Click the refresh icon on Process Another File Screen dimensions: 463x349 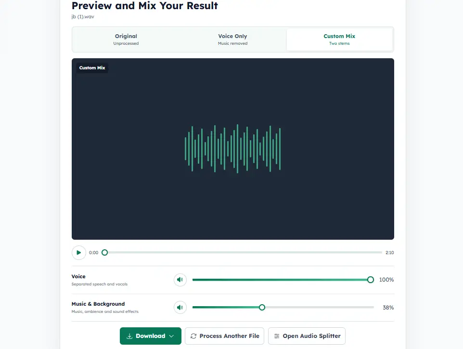click(193, 336)
